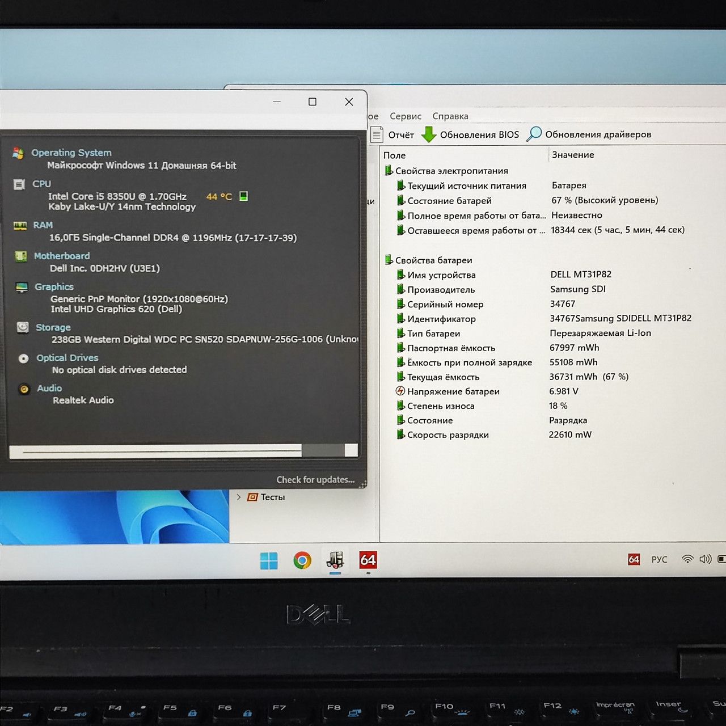Select the Тесты tree item label

click(x=273, y=497)
